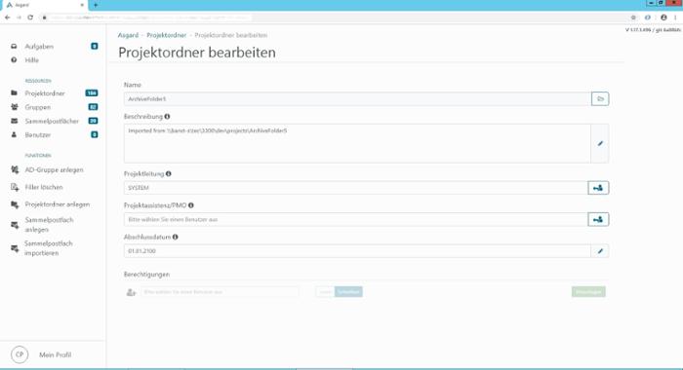Select the left permission toggle option under Berechtigungen
The image size is (683, 370).
(x=325, y=292)
